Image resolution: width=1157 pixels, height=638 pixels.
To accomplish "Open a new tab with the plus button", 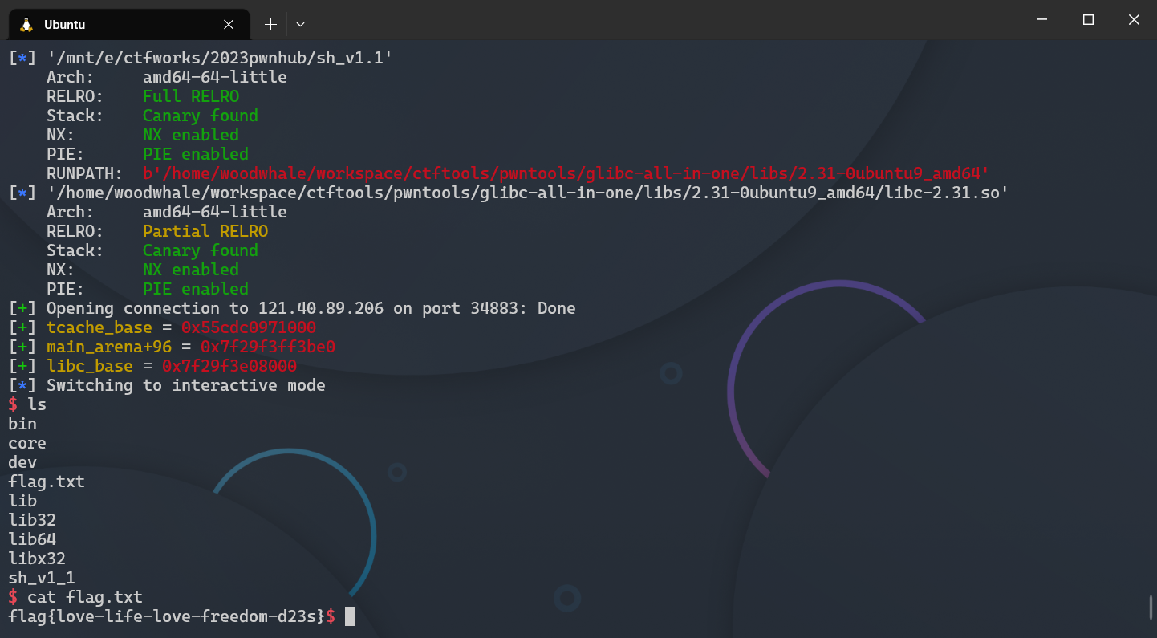I will [270, 25].
